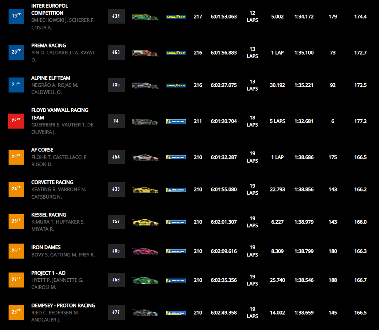Click the yellow #33 Corvette car icon
Screen dimensions: 379x330
point(145,190)
